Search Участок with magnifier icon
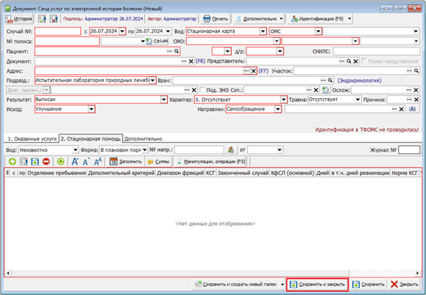 coord(416,71)
